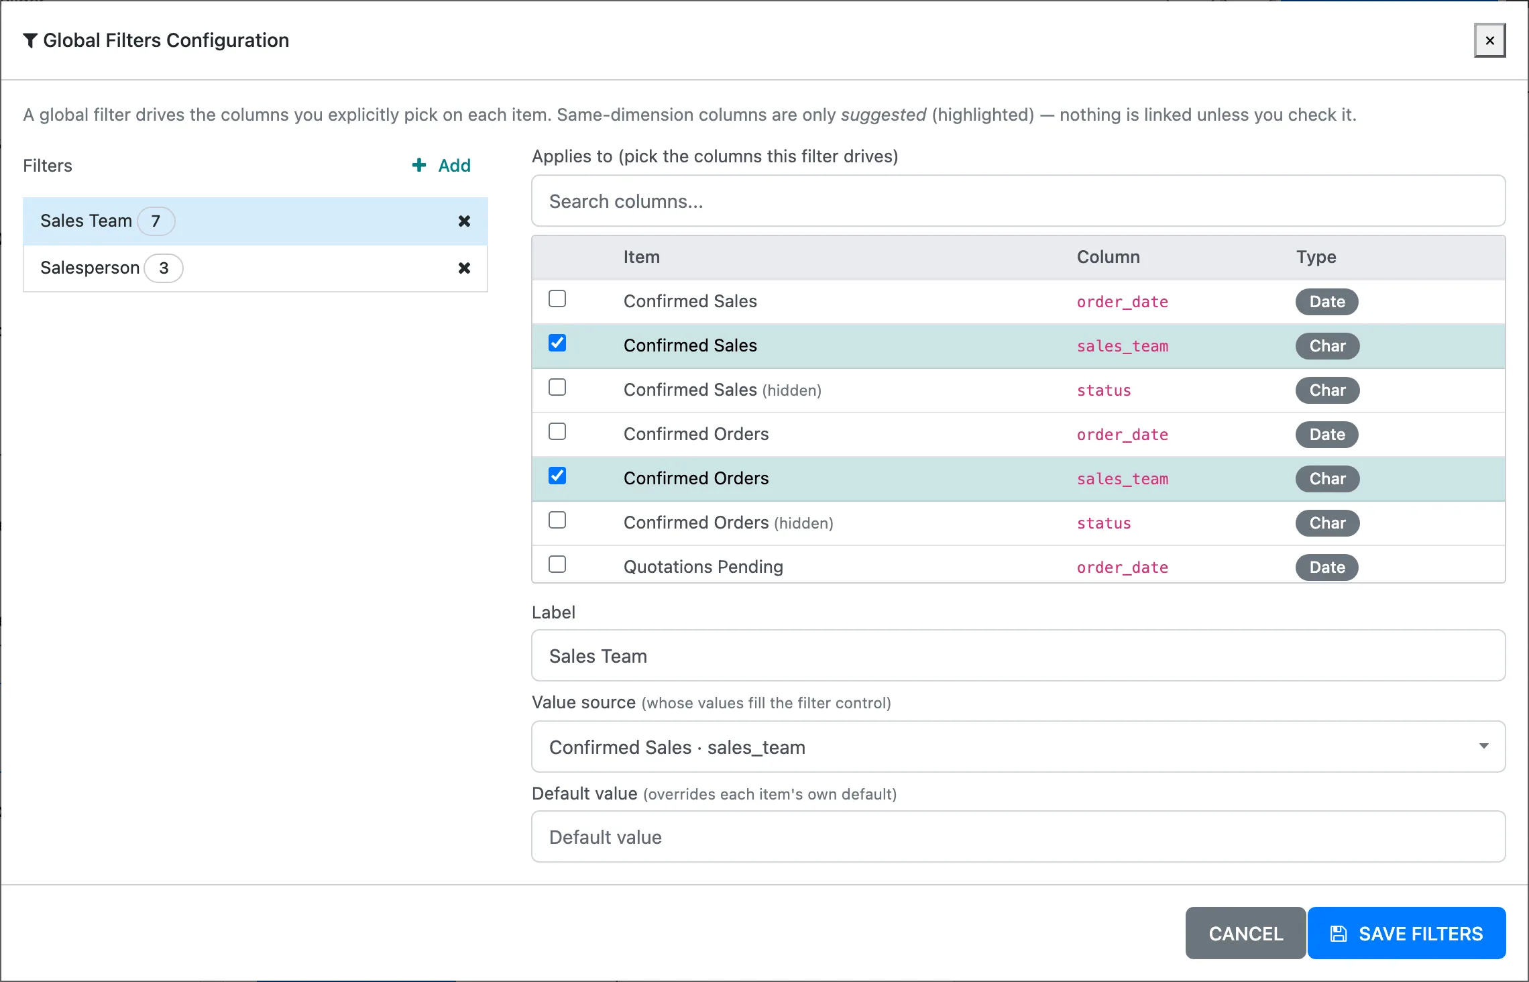Image resolution: width=1529 pixels, height=982 pixels.
Task: Focus the Search columns input field
Action: 1018,201
